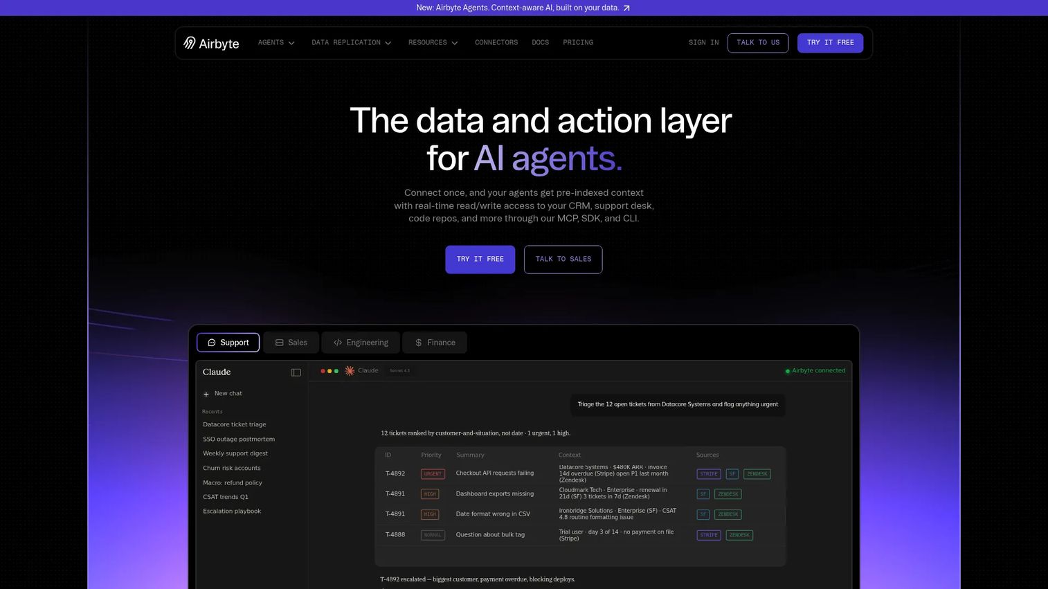Open the announcement banner arrow icon
The image size is (1048, 589).
click(626, 8)
